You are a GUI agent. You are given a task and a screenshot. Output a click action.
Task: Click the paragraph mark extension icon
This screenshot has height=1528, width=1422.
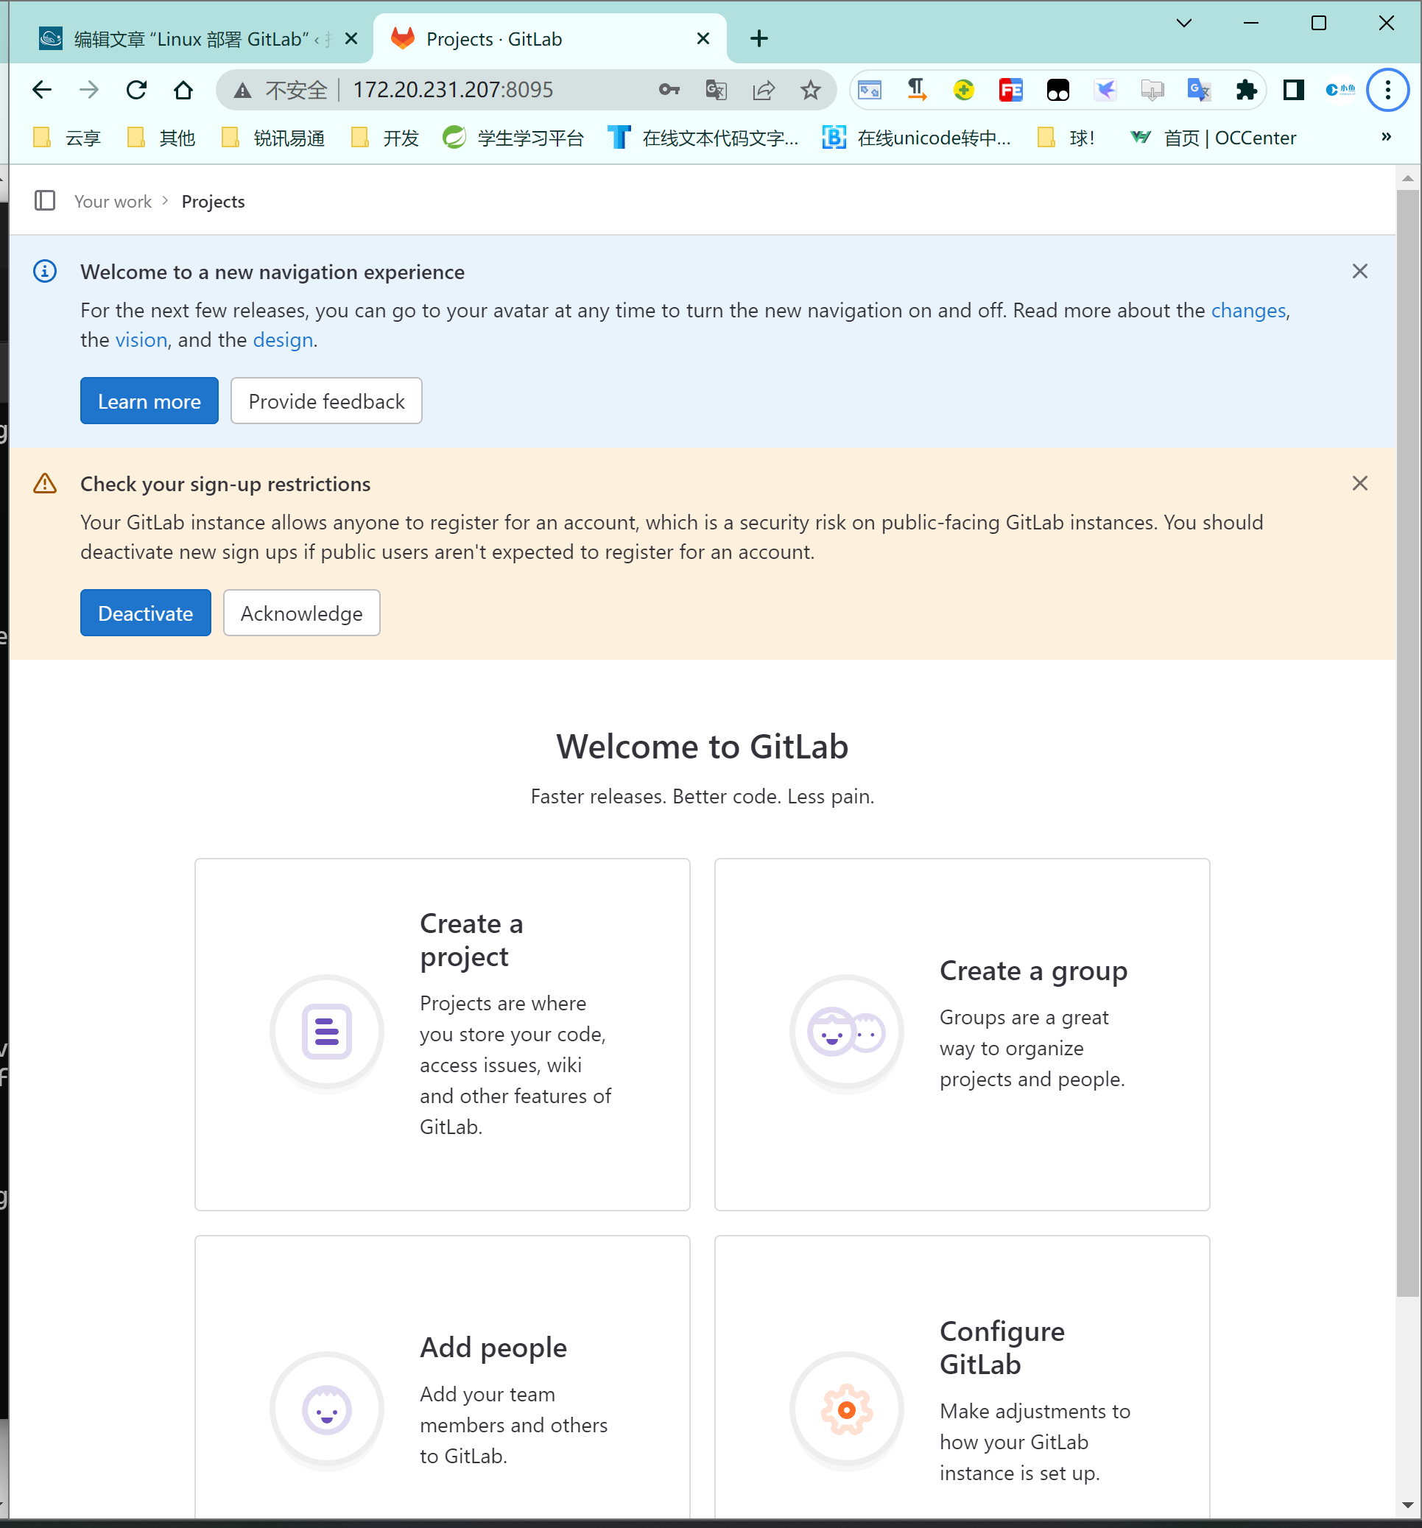pyautogui.click(x=916, y=90)
